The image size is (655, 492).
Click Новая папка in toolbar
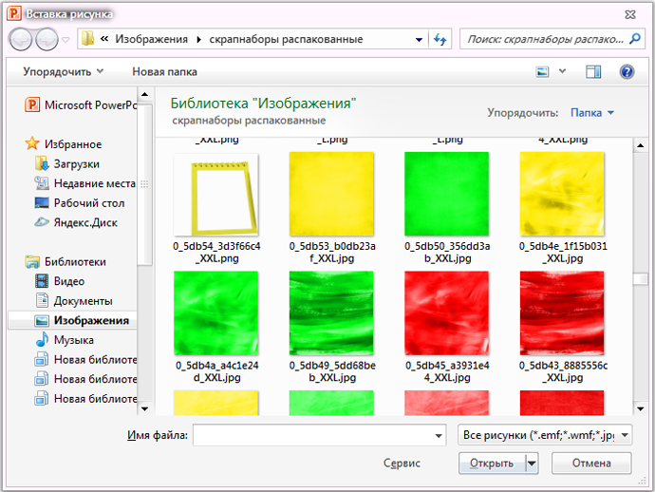[x=164, y=71]
